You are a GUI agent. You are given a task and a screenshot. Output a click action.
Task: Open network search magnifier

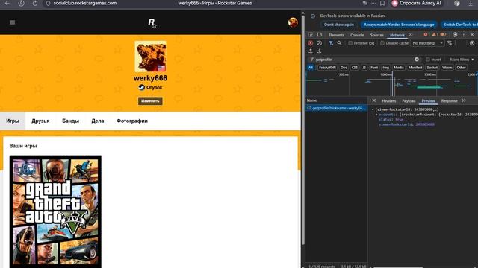tap(339, 43)
